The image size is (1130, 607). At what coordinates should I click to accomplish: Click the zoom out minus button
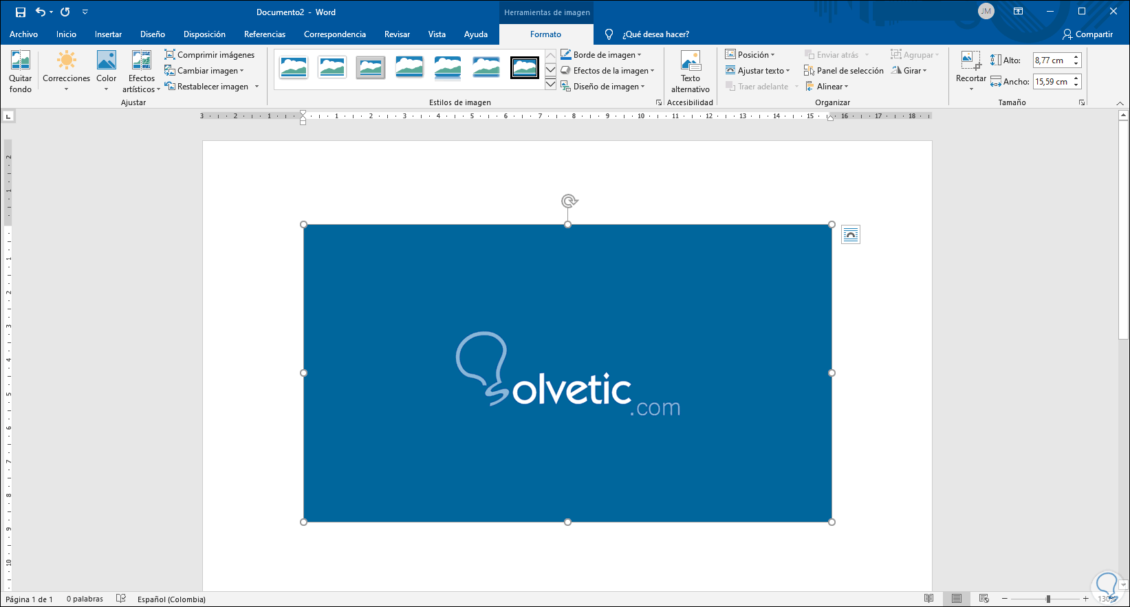(x=1005, y=599)
